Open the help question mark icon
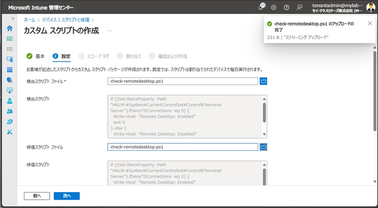Screen dimensions: 378x208 coord(286,7)
